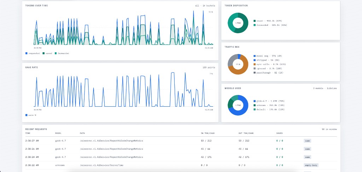This screenshot has width=362, height=172.
Task: Click the 'model req · 571' Traffic Mix entry
Action: (268, 56)
